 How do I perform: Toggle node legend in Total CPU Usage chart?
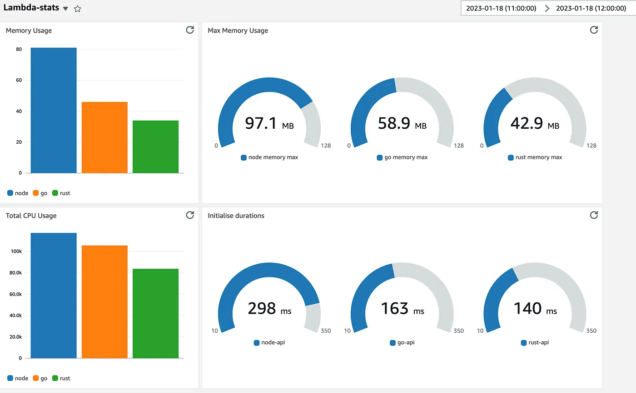(18, 378)
